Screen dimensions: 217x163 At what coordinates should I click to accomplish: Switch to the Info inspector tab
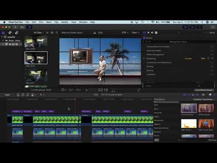click(156, 33)
